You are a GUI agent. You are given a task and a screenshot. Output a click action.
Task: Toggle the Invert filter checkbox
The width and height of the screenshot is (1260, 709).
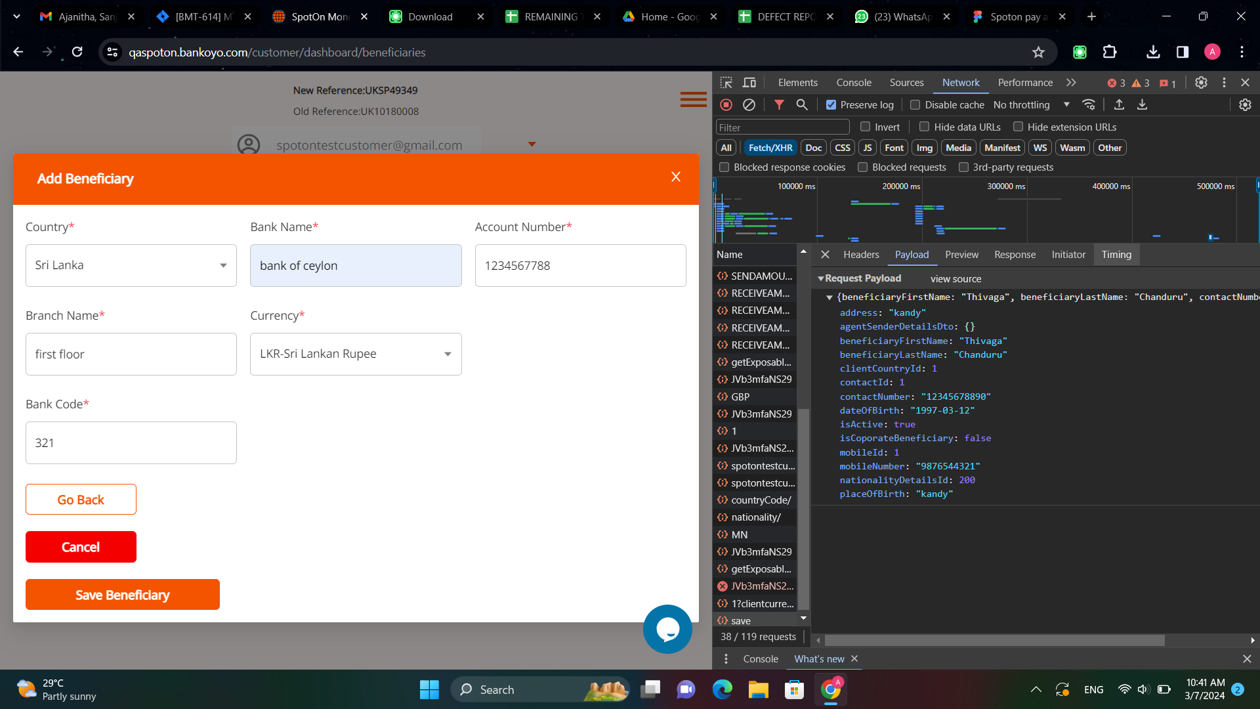(x=865, y=127)
